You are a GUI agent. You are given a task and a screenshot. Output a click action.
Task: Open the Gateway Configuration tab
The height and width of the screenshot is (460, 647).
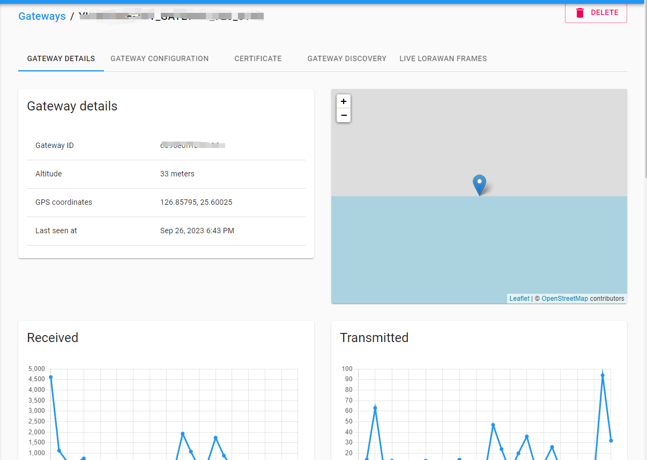coord(159,58)
